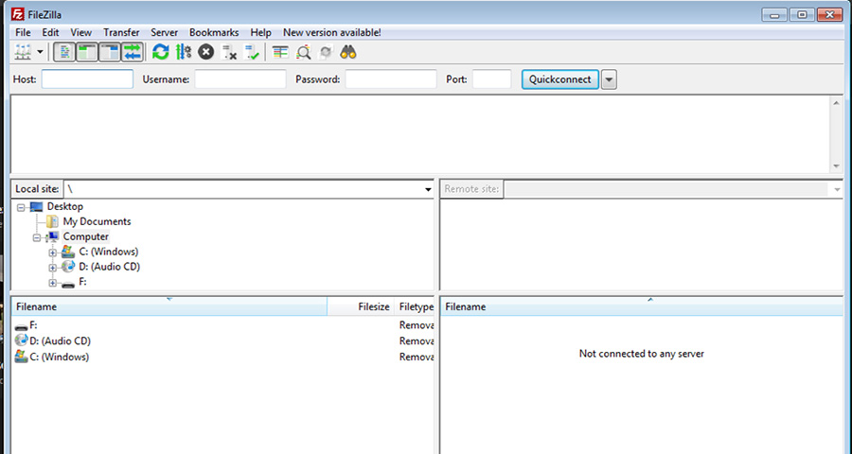Refresh the file and folder lists
The image size is (852, 454).
pyautogui.click(x=161, y=53)
